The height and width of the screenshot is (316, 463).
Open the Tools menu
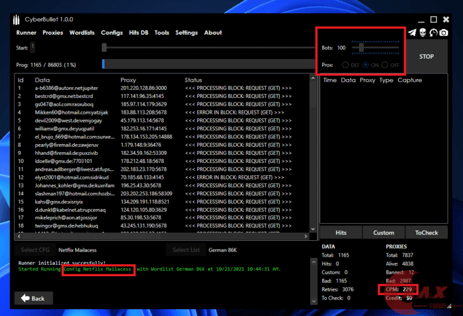coord(162,33)
